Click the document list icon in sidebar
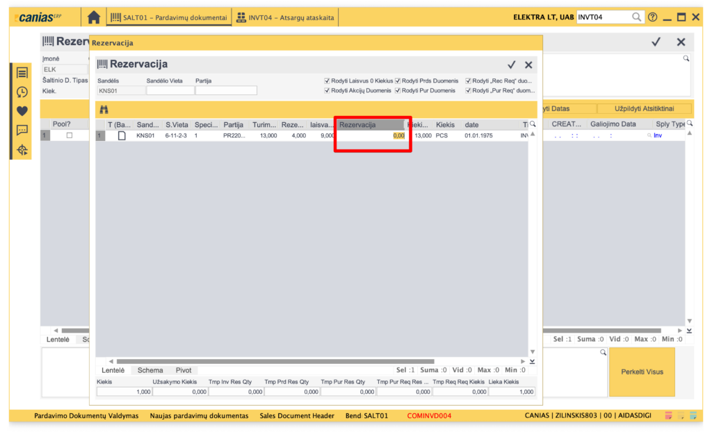 pyautogui.click(x=22, y=73)
